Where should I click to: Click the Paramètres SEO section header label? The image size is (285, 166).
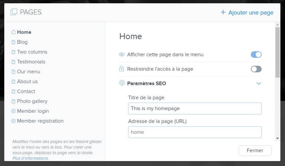(x=147, y=83)
